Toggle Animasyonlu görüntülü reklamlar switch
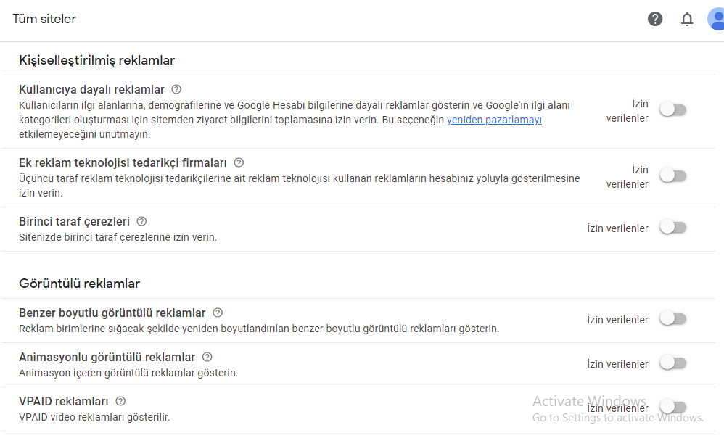Screen dimensions: 724x446 672,363
